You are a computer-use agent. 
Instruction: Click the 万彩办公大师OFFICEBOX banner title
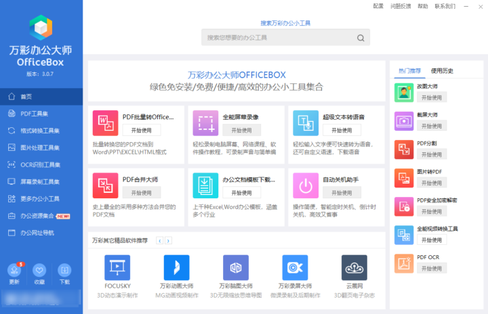(x=237, y=75)
